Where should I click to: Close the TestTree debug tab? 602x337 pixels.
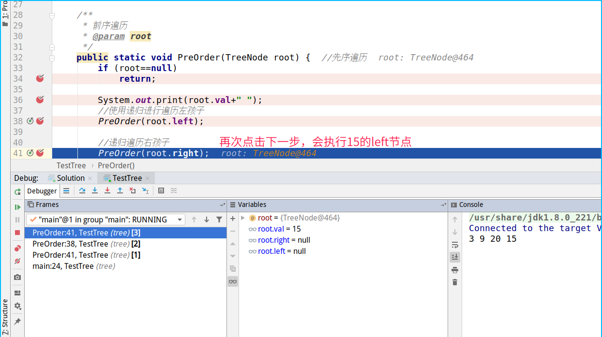click(148, 178)
